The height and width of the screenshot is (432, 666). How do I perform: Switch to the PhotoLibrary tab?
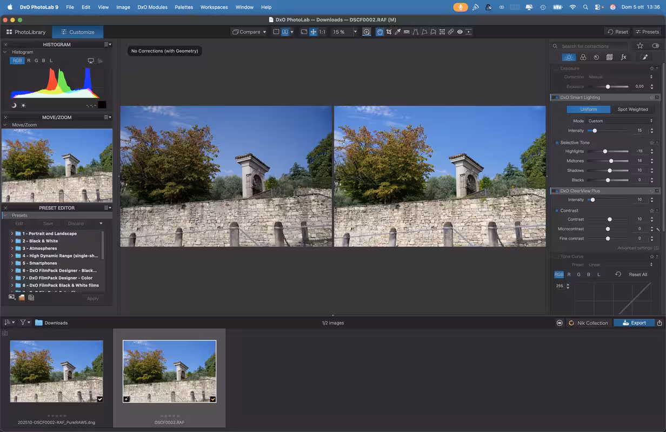point(26,32)
